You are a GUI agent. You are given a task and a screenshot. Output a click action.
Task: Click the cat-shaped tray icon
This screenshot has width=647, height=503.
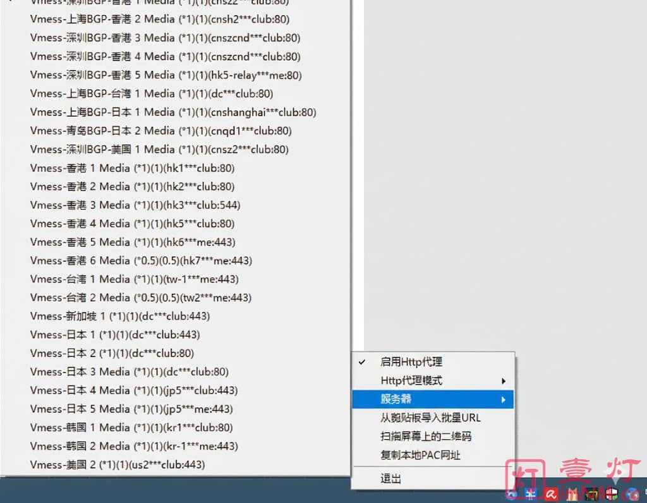coord(572,494)
